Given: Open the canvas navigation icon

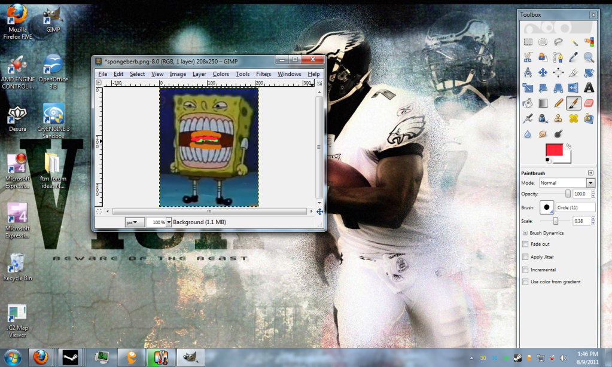Looking at the screenshot, I should [319, 212].
